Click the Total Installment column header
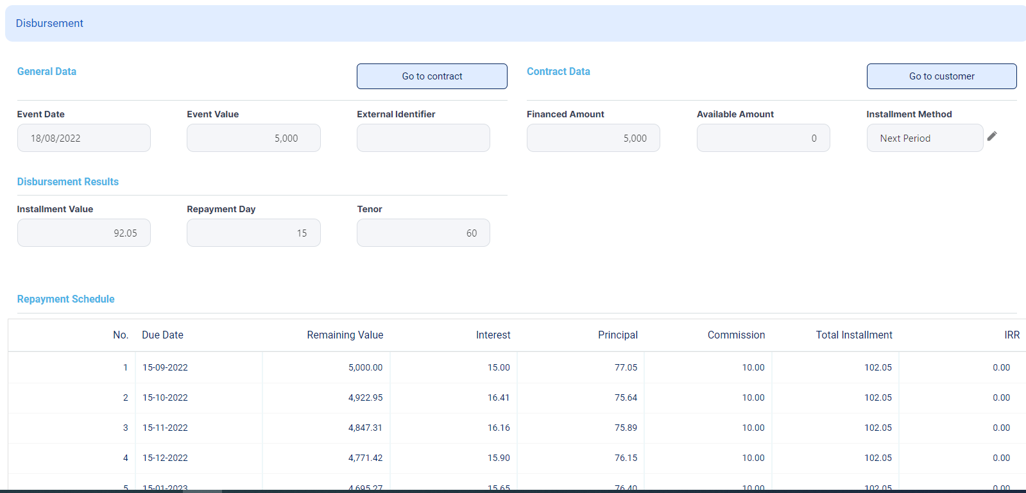Image resolution: width=1026 pixels, height=493 pixels. click(853, 335)
